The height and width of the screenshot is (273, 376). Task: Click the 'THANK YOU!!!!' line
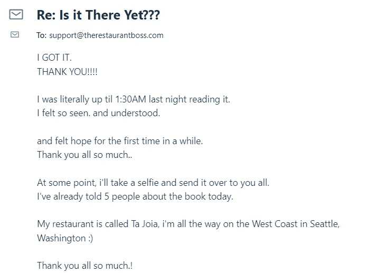point(67,72)
